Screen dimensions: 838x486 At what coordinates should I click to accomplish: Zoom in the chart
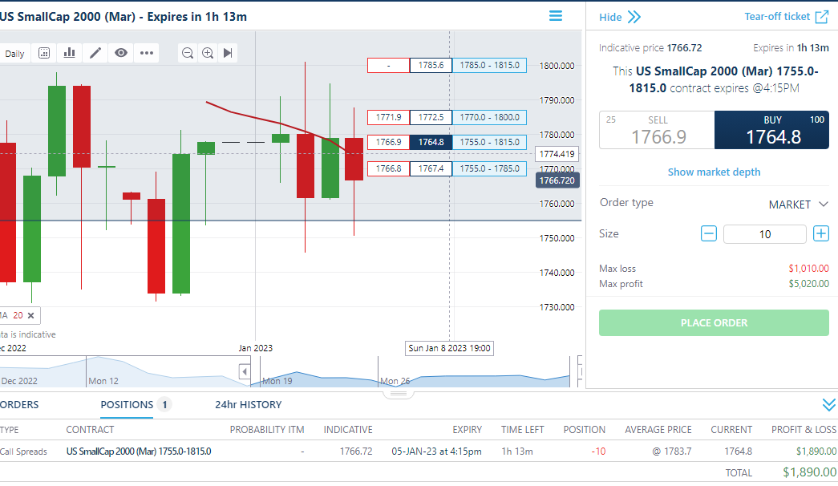208,53
